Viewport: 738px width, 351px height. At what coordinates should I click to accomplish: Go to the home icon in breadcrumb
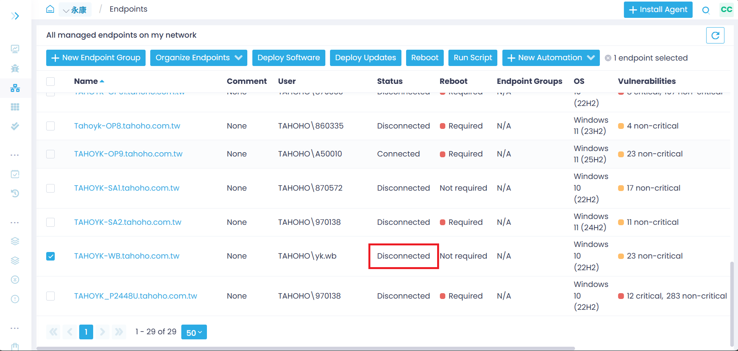[50, 9]
